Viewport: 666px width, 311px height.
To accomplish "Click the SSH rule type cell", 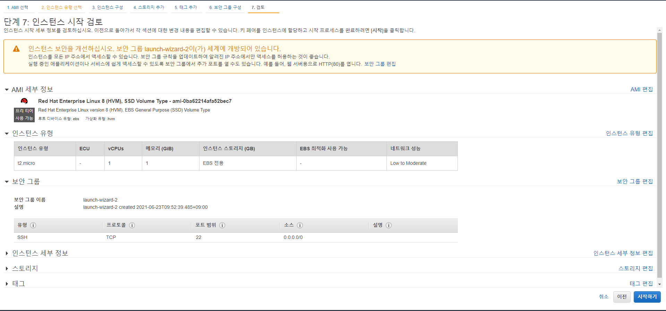I will tap(22, 237).
